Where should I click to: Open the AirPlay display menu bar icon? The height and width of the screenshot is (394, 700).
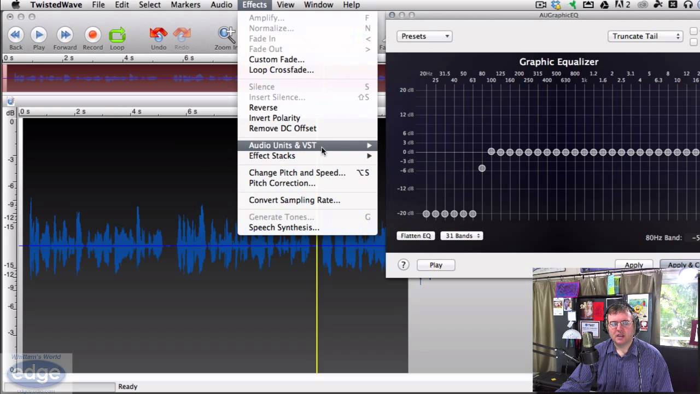[x=588, y=5]
